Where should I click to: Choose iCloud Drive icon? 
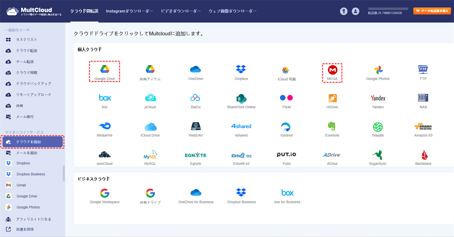coord(150,126)
